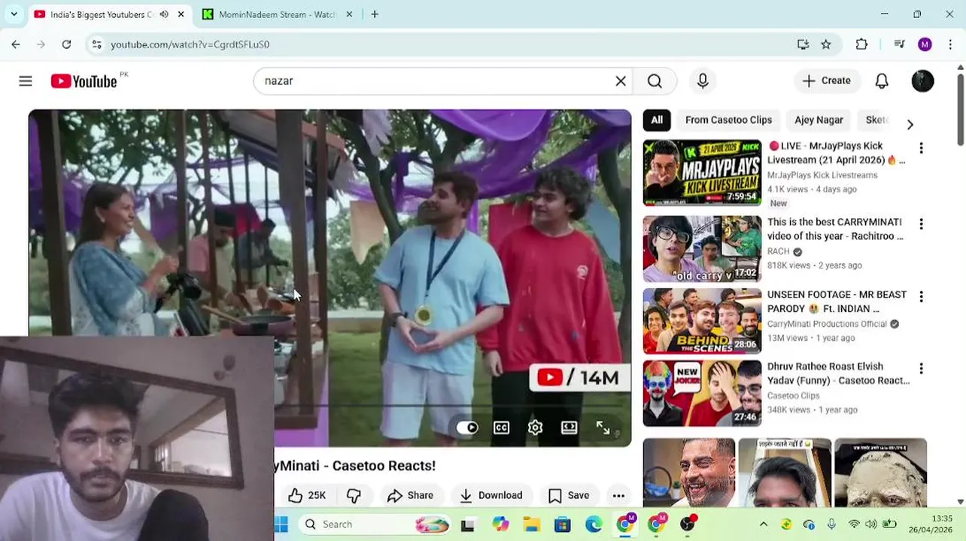This screenshot has width=966, height=541.
Task: Start voice search with the microphone
Action: 703,81
